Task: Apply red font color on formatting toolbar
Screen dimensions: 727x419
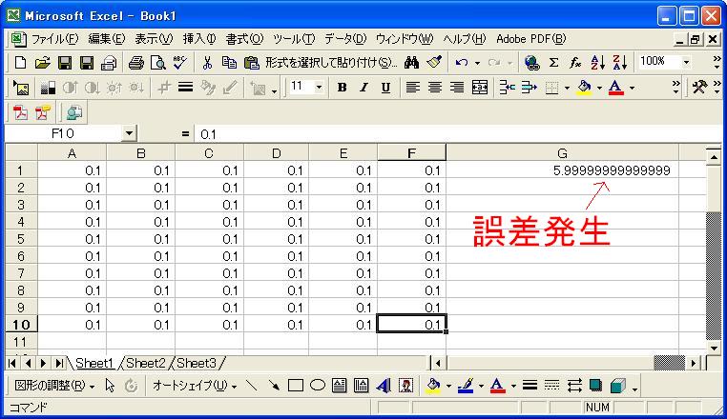Action: [615, 88]
